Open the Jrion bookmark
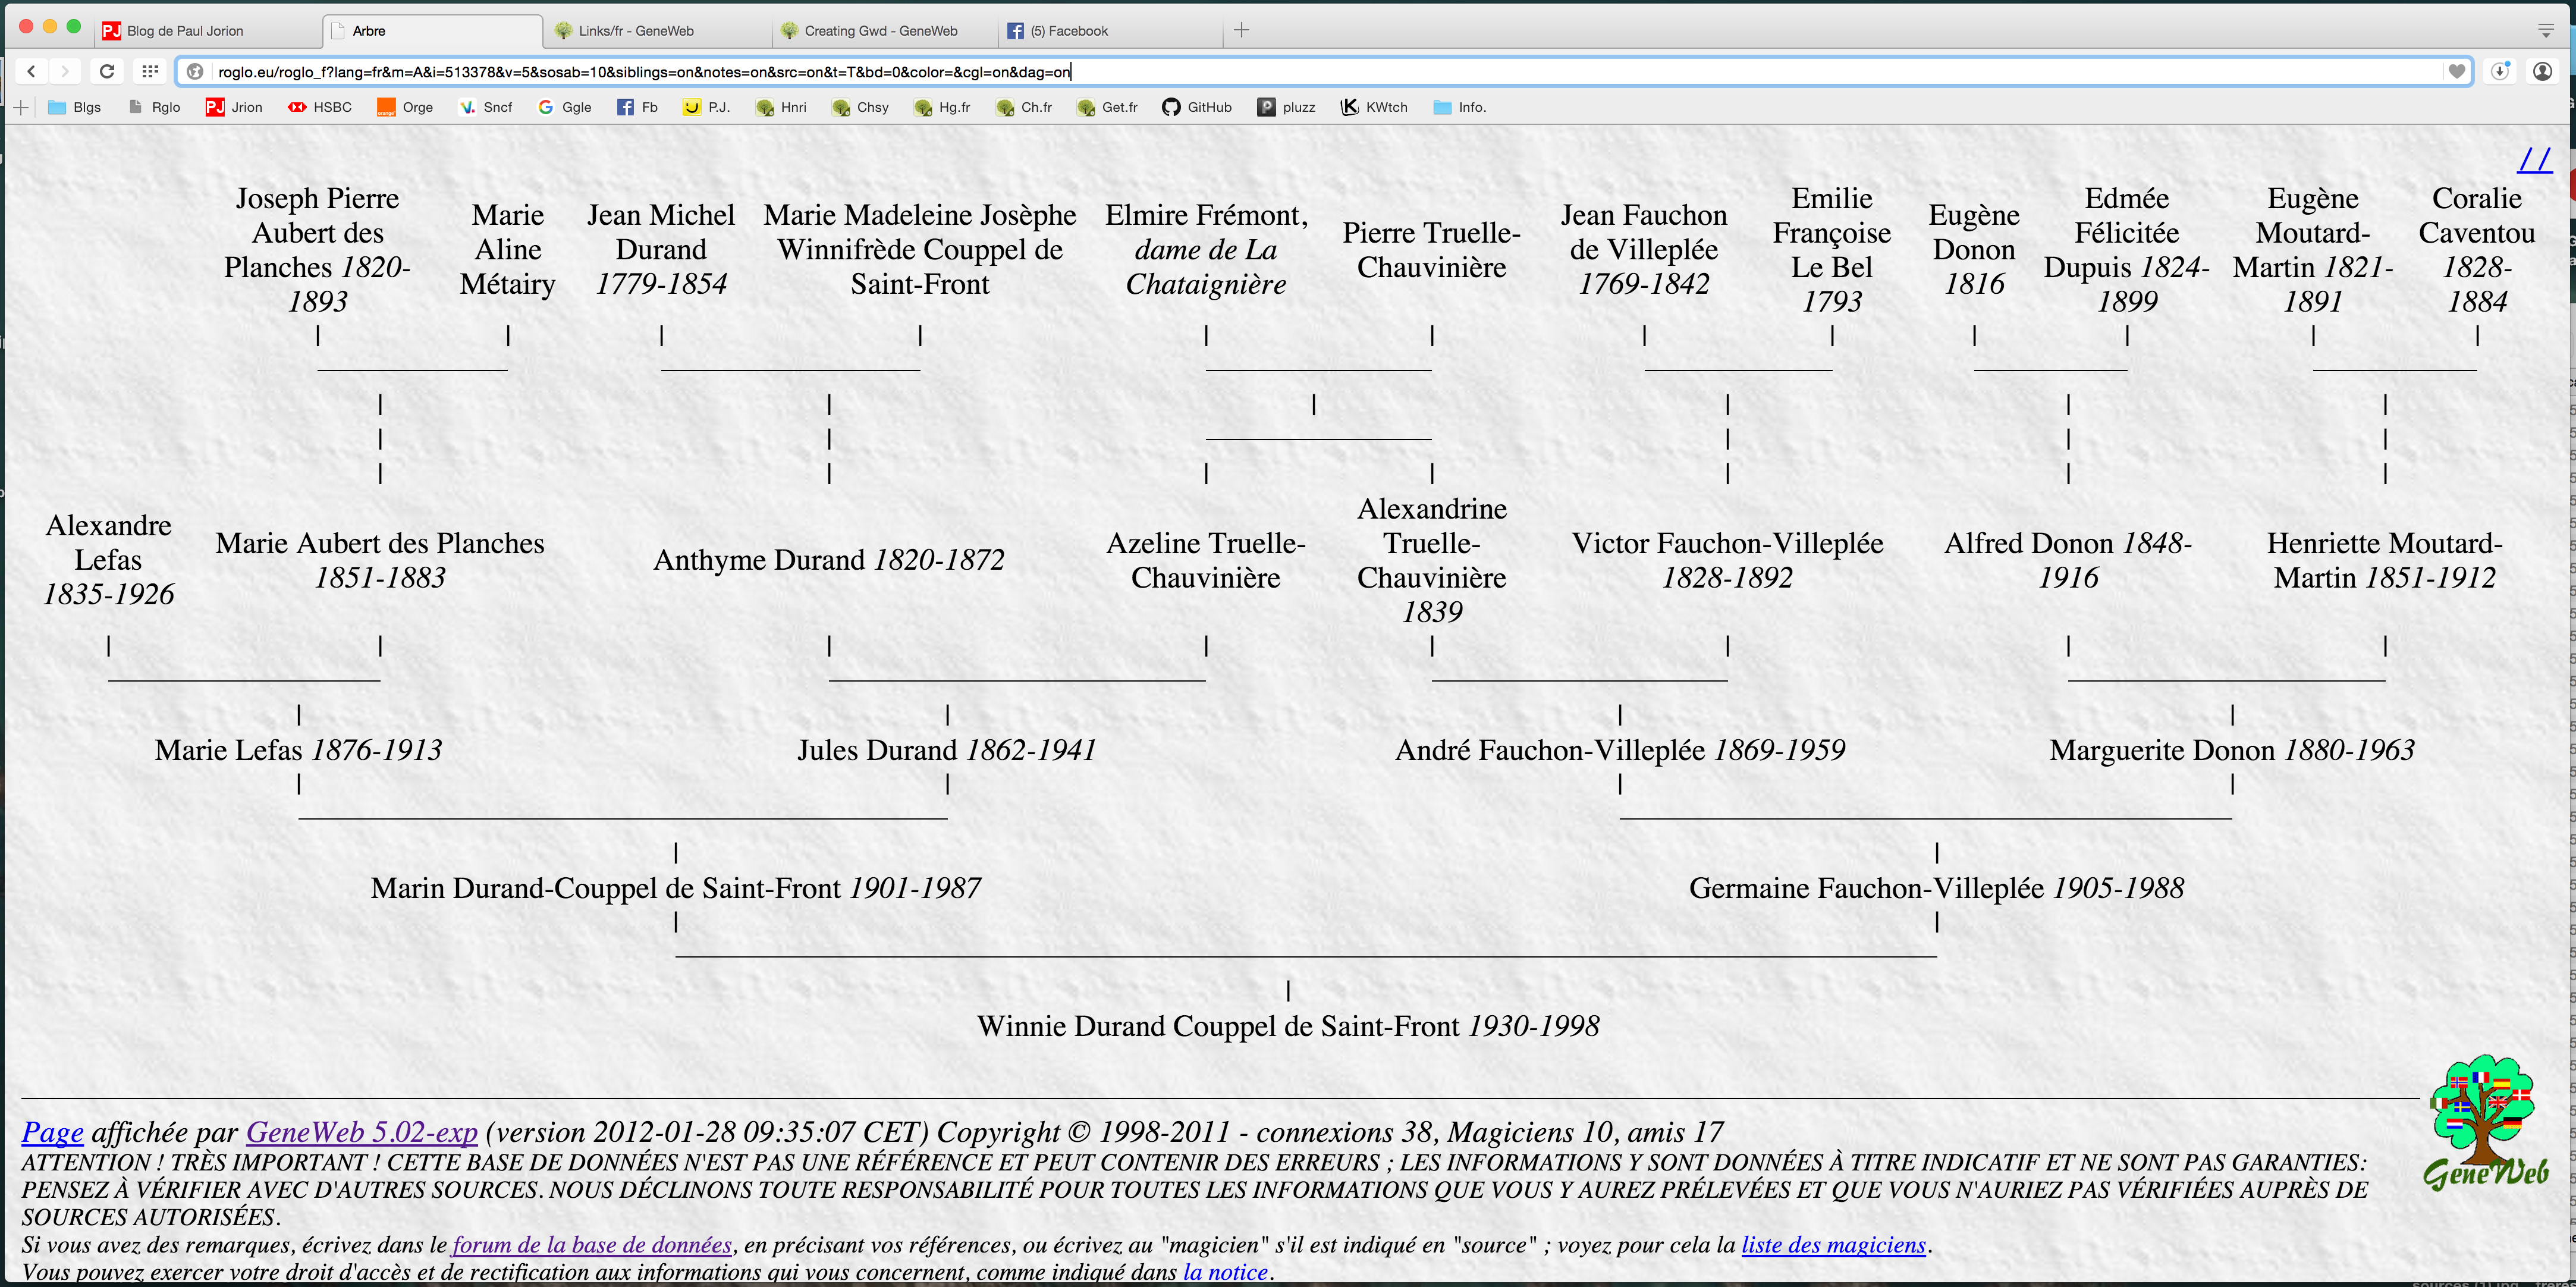This screenshot has width=2576, height=1287. pos(234,107)
